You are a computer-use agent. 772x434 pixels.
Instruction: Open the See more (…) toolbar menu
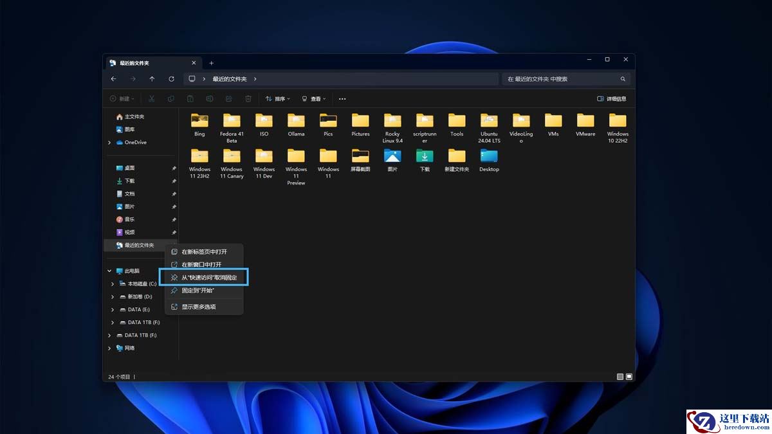[342, 99]
